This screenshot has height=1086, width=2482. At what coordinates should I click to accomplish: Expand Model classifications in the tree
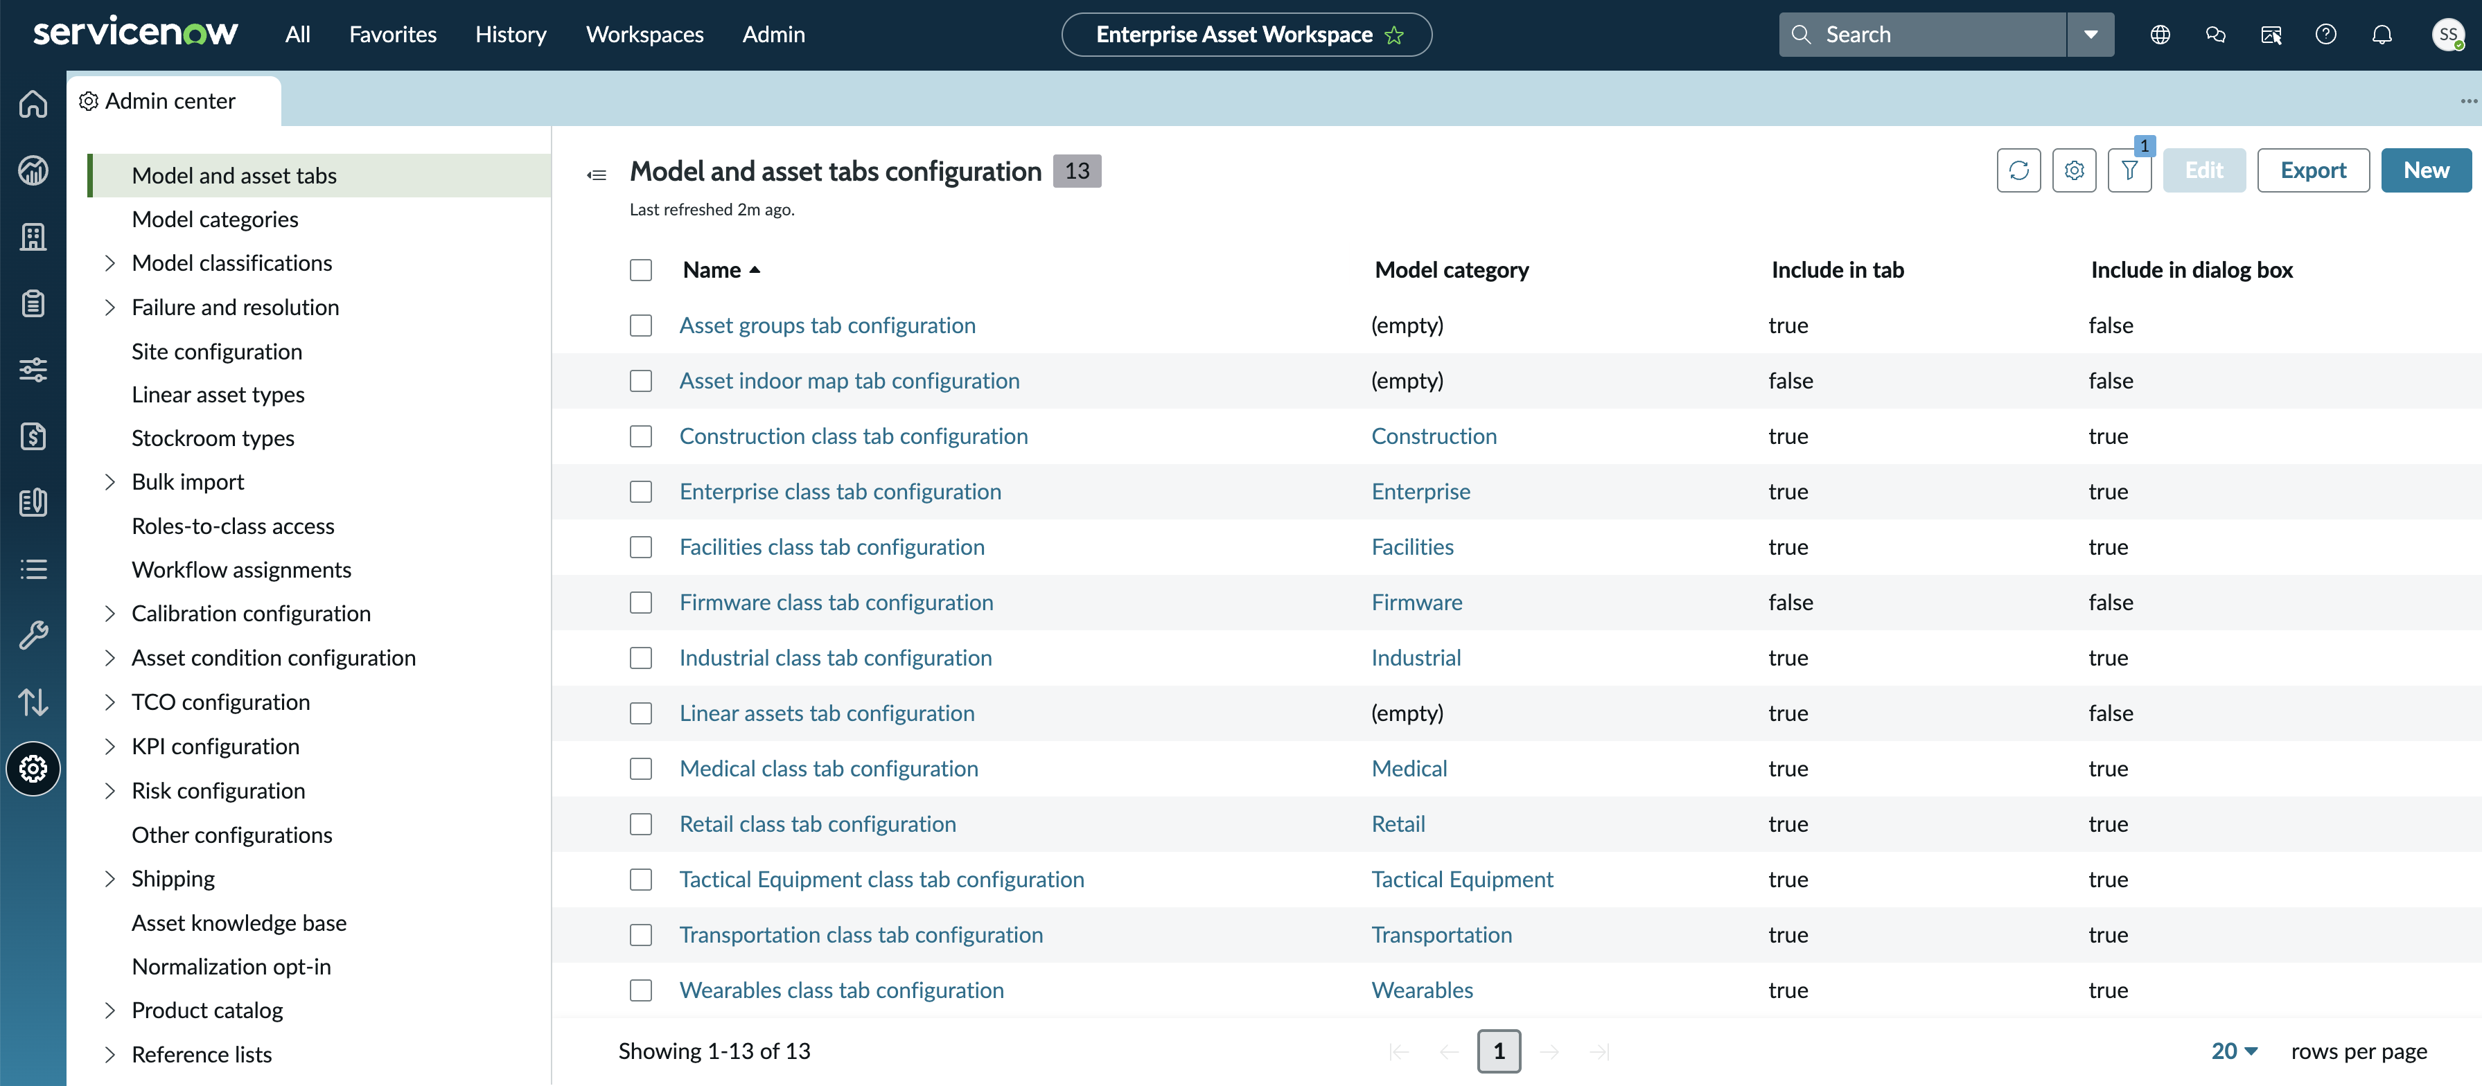109,262
